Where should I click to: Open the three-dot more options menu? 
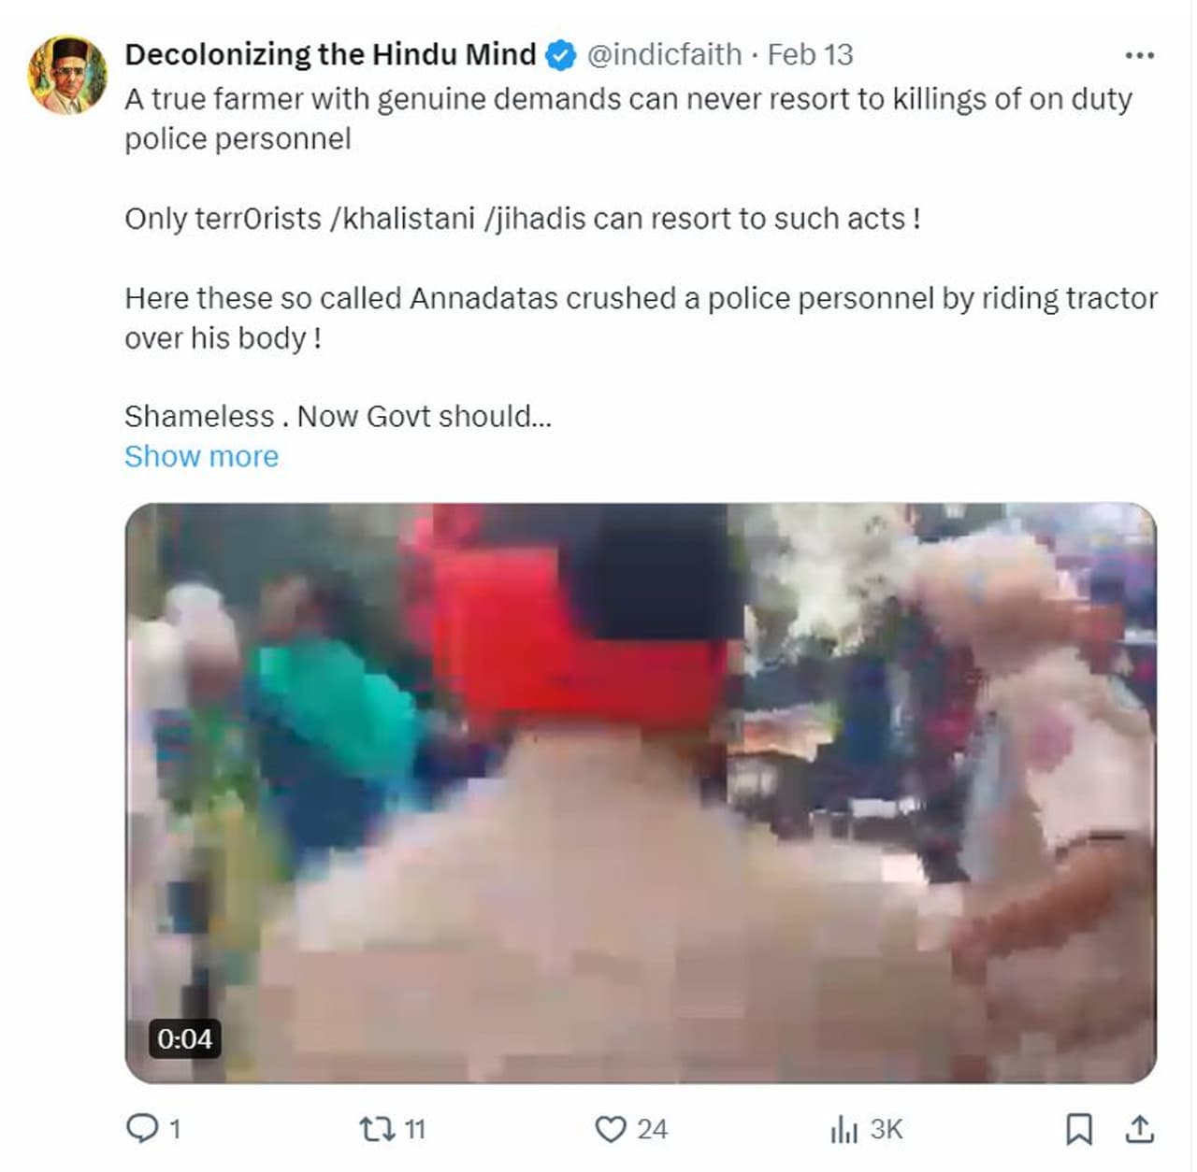coord(1139,56)
